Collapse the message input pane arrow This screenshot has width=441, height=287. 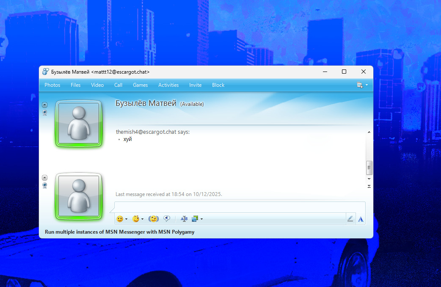point(369,186)
